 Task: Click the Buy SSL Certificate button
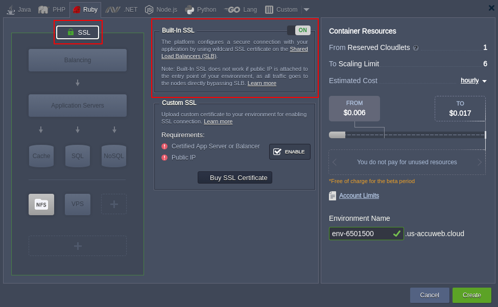tap(235, 177)
